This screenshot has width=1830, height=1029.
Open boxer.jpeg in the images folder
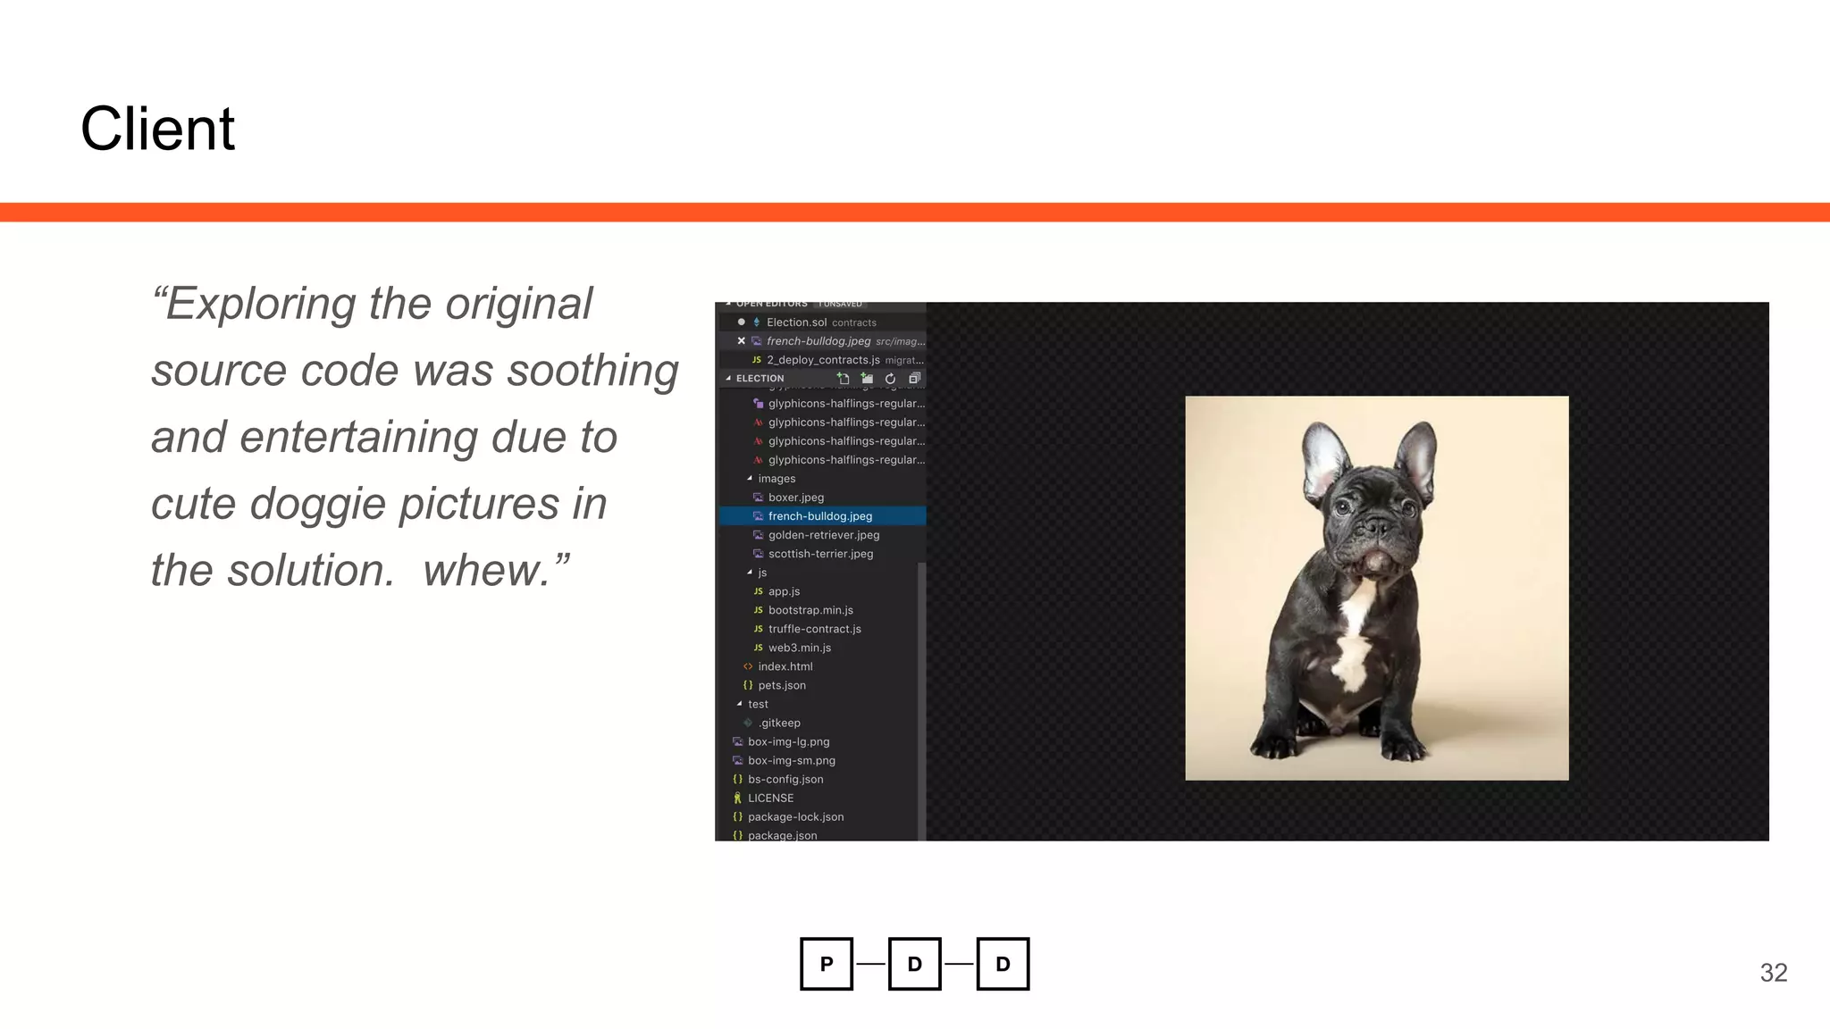822,498
